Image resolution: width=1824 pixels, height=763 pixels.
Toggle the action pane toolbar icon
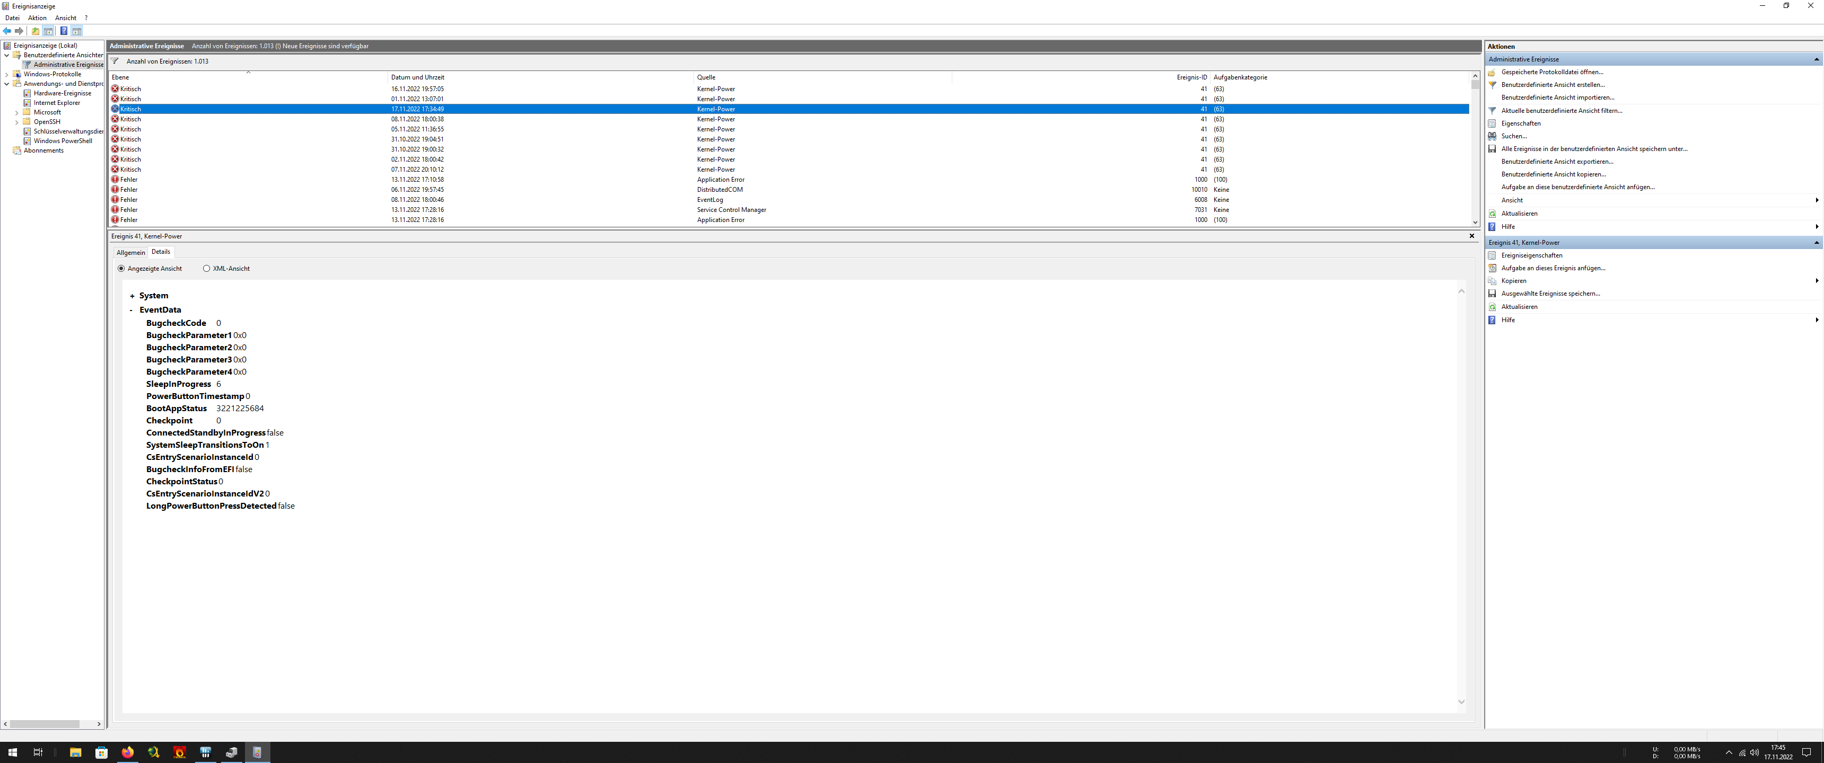click(x=76, y=31)
